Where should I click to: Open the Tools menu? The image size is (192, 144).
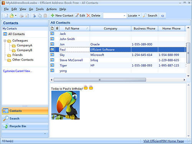pos(40,9)
